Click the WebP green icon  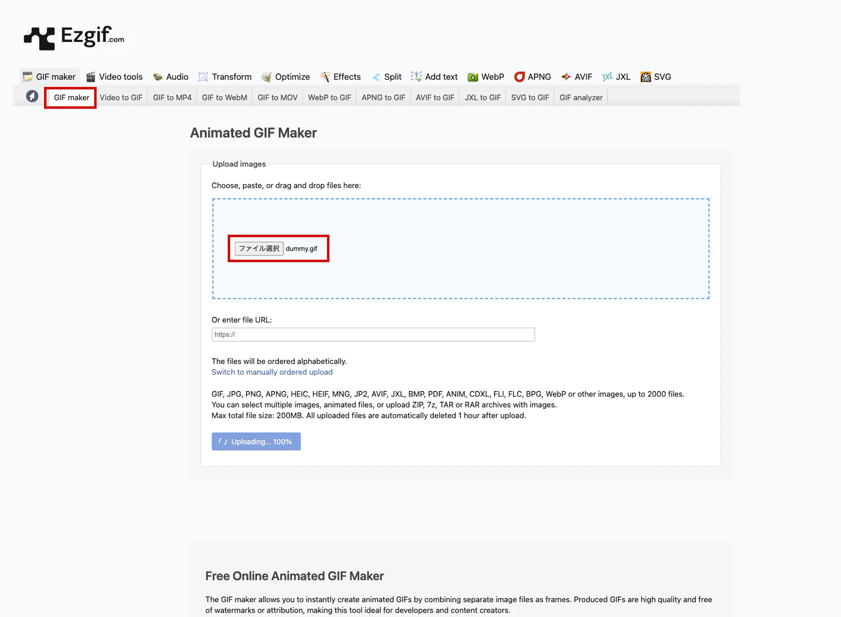(473, 77)
